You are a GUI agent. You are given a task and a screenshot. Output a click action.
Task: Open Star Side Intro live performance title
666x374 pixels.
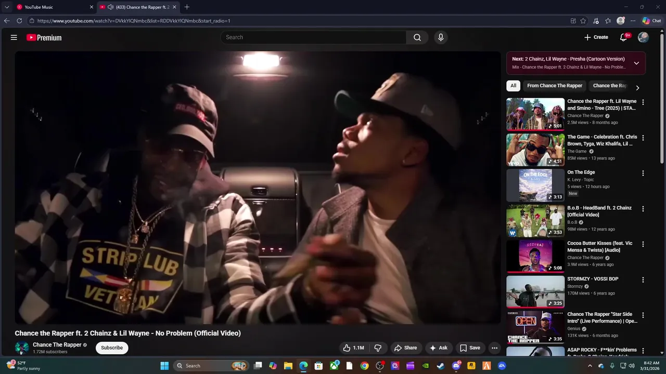602,318
